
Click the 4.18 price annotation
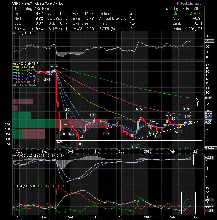pyautogui.click(x=59, y=142)
